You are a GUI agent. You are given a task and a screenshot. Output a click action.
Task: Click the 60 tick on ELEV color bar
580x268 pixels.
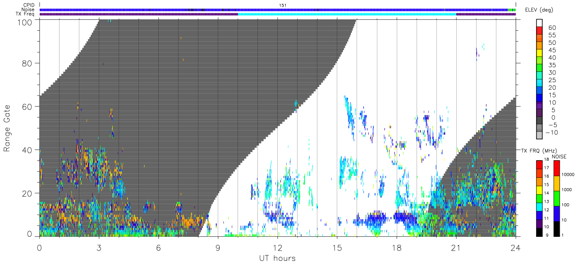[553, 28]
